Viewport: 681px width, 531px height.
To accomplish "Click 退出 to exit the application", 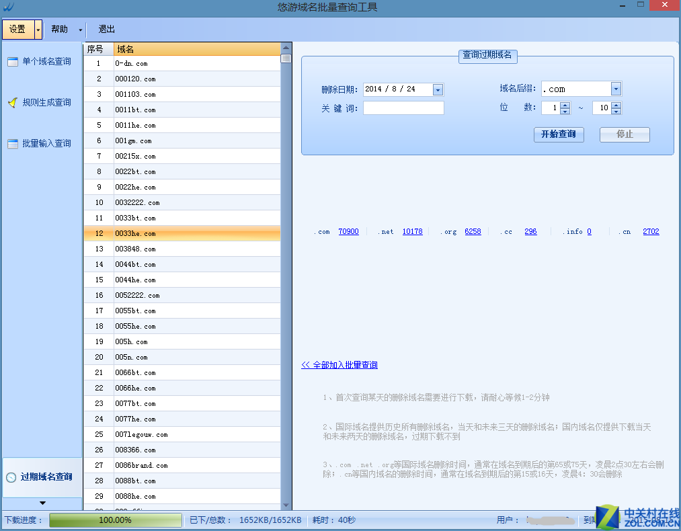I will click(106, 29).
